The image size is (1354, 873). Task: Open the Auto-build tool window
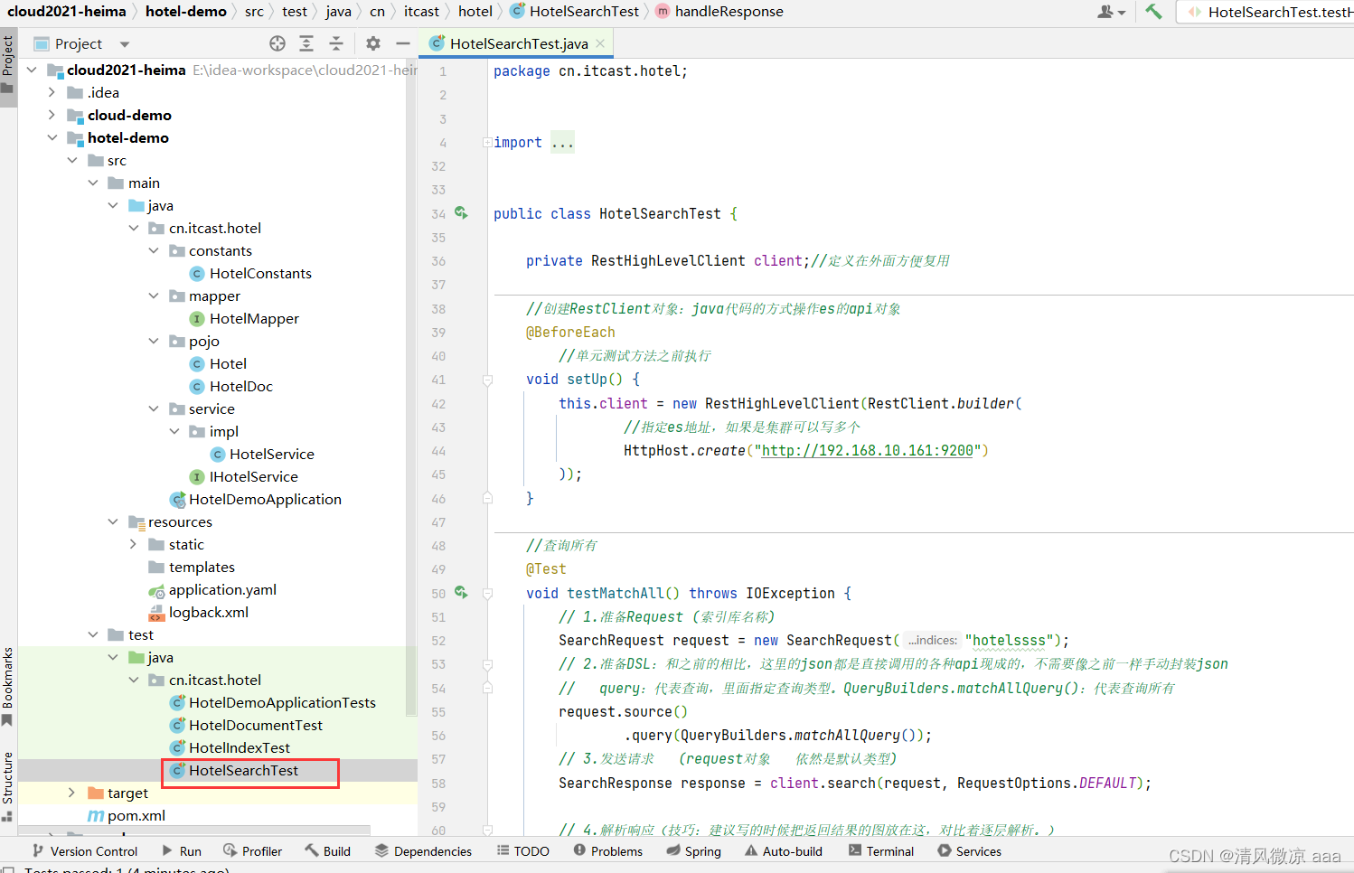[x=784, y=851]
